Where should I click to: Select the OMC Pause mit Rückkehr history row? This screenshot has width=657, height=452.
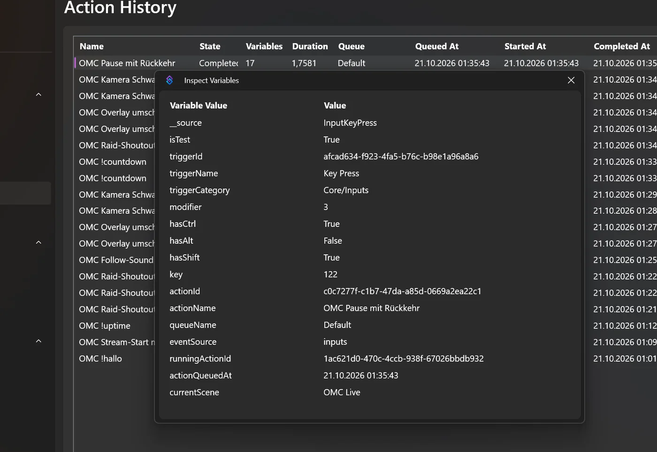[x=366, y=63]
